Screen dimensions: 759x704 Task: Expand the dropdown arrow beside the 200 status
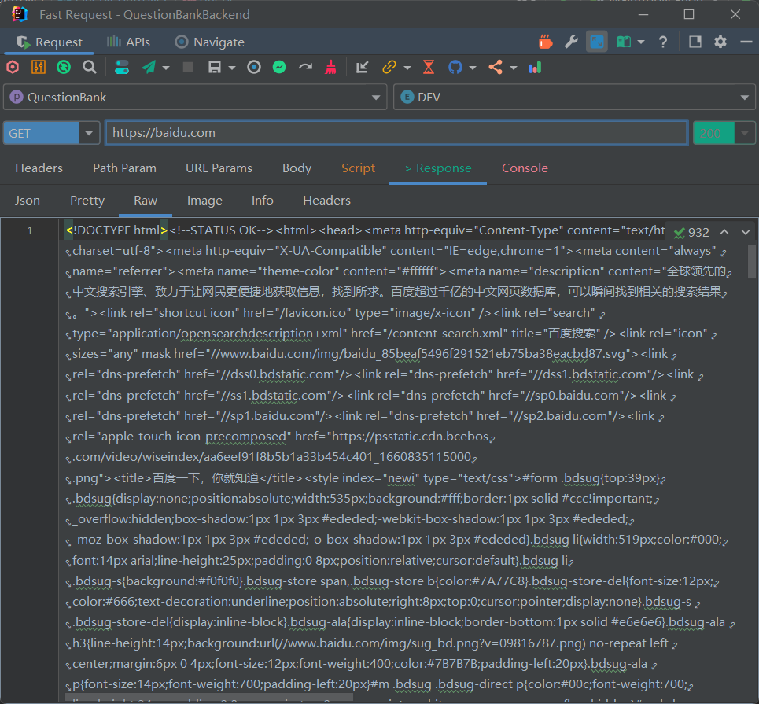(745, 133)
